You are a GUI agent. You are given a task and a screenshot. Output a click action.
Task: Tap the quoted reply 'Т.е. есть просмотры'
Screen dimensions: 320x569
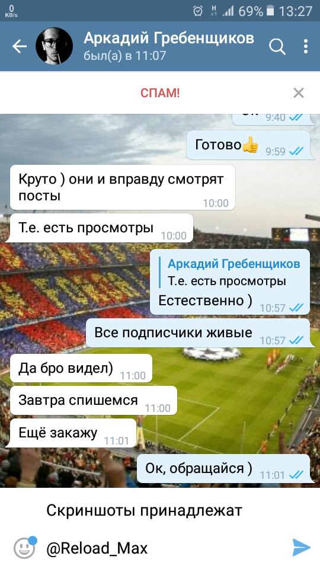(230, 272)
